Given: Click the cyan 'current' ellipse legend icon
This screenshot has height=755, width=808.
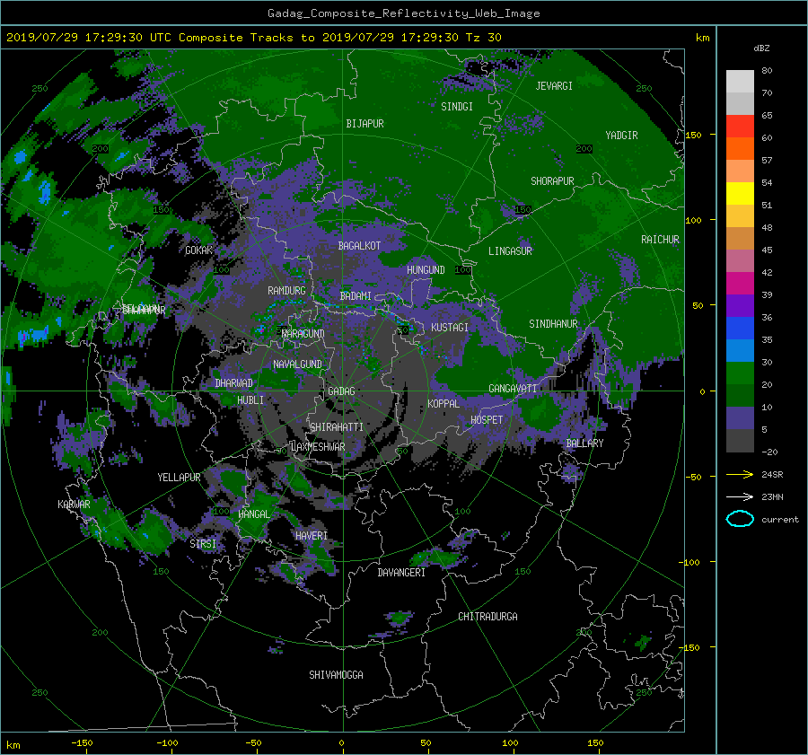Looking at the screenshot, I should (x=740, y=519).
